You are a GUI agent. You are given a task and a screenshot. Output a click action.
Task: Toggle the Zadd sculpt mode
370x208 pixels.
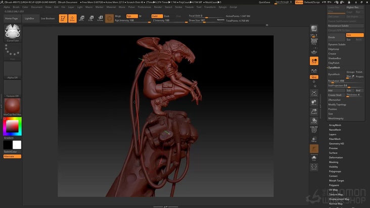[x=157, y=16]
